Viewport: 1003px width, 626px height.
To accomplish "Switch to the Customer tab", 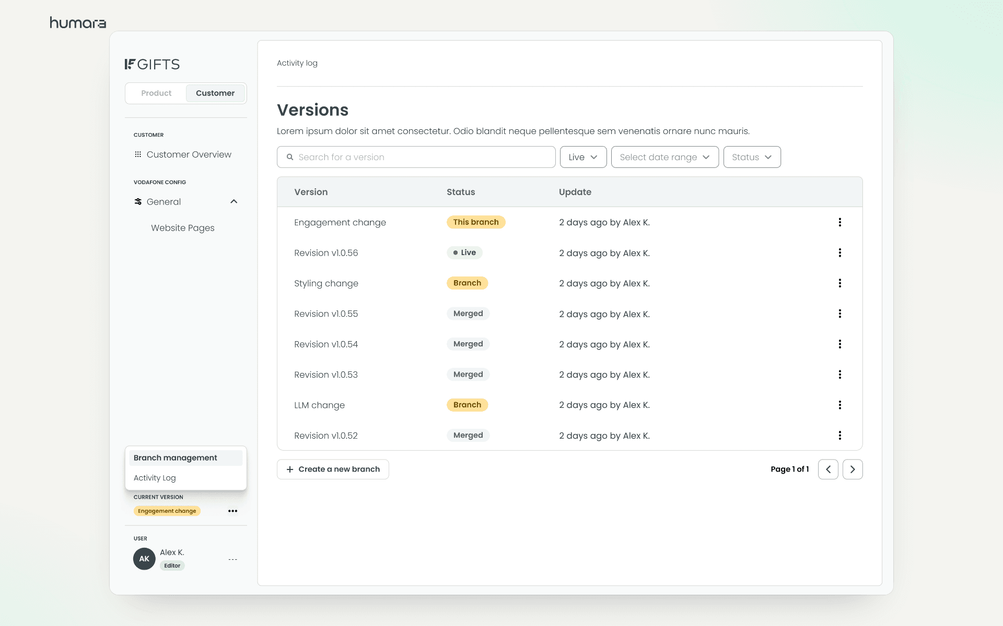I will pyautogui.click(x=215, y=93).
